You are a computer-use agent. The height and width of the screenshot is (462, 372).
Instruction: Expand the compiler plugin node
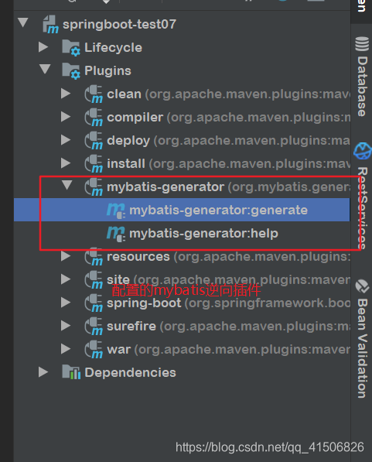(x=66, y=117)
